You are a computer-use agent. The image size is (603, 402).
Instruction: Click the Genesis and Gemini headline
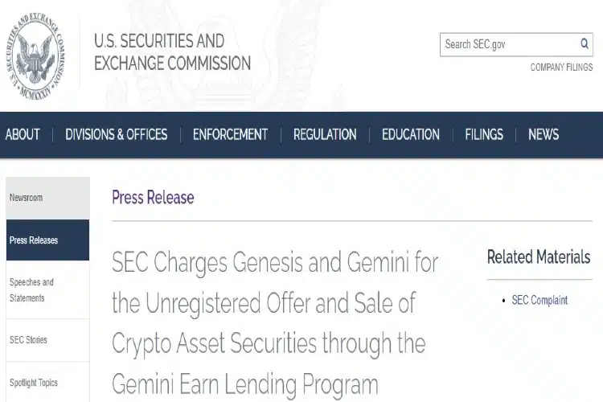[x=275, y=323]
